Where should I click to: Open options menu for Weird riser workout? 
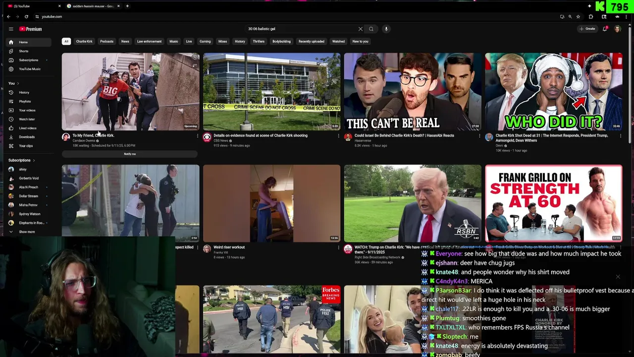click(x=338, y=247)
